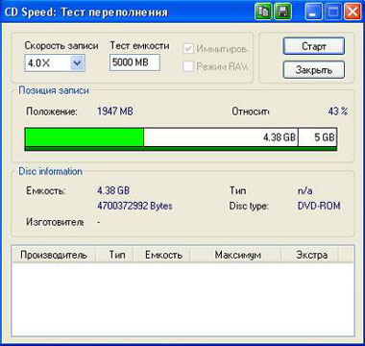Click the copy icon in title bar
Screen dimensions: 365x346
pos(263,12)
